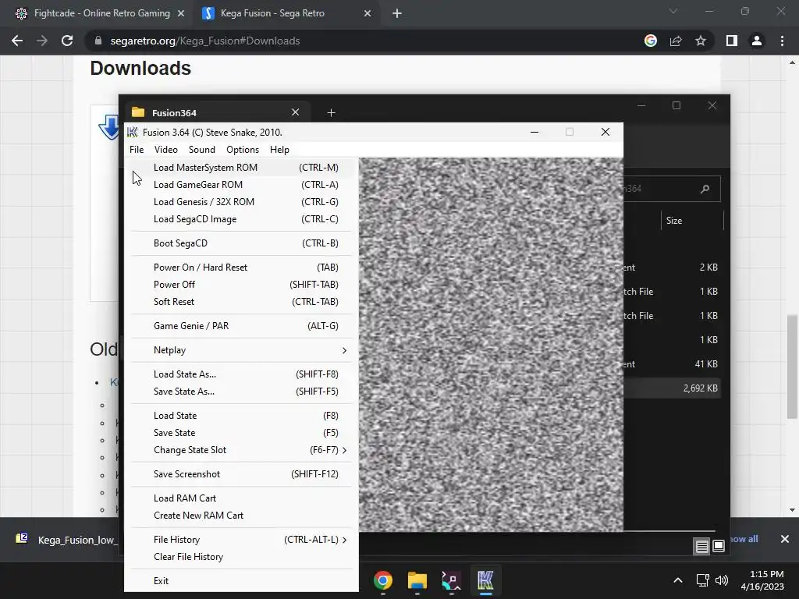Open Game Genie / PAR
This screenshot has height=599, width=799.
tap(241, 326)
